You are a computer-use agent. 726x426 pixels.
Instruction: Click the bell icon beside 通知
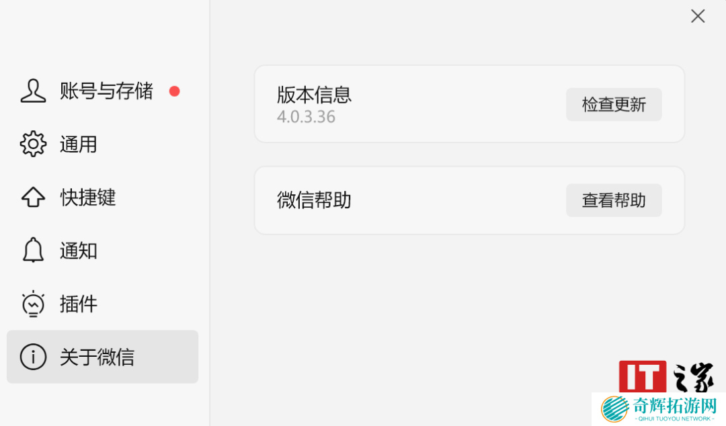(x=33, y=251)
